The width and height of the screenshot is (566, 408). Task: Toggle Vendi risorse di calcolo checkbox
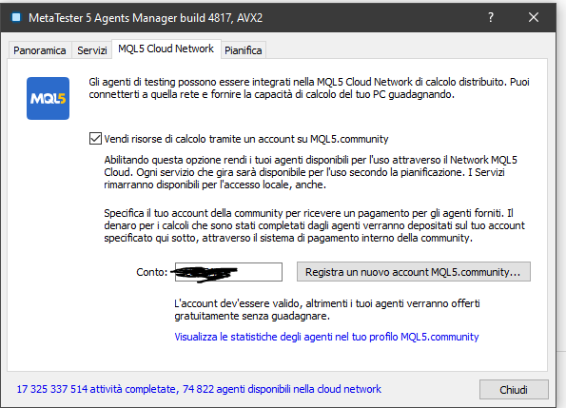(x=95, y=139)
